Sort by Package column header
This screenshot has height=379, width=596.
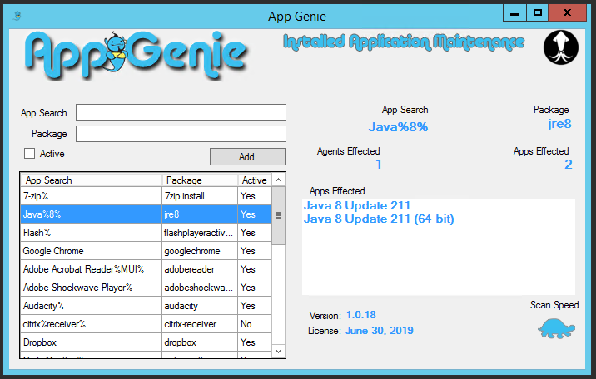[x=200, y=180]
